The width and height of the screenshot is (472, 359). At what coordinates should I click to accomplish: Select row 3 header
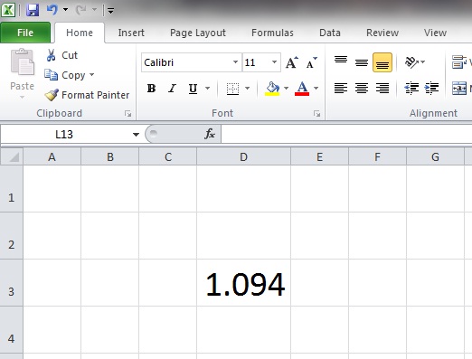12,283
